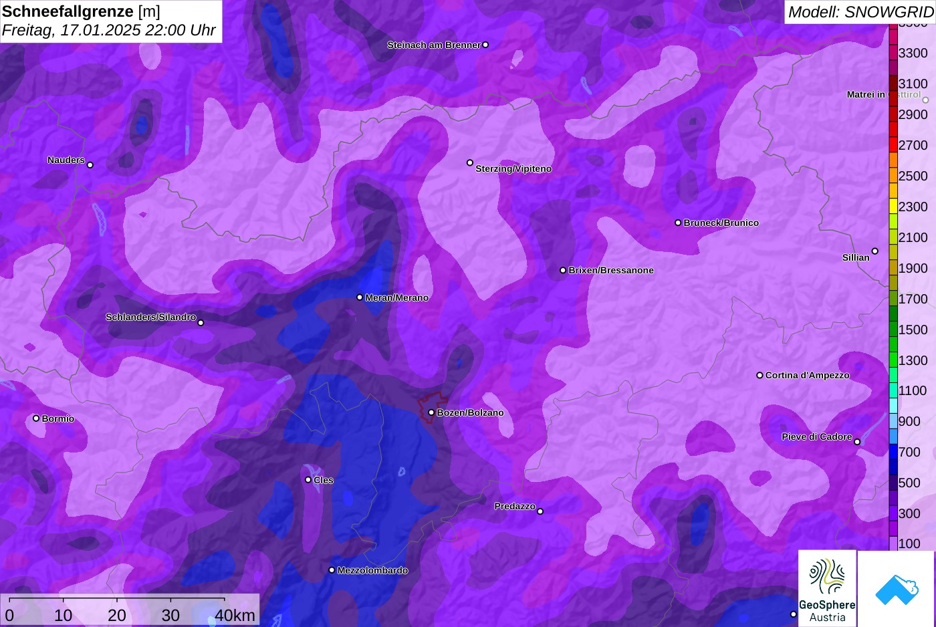Click the Brixen/Bressanone label text
Screen dimensions: 936x627
click(x=611, y=270)
